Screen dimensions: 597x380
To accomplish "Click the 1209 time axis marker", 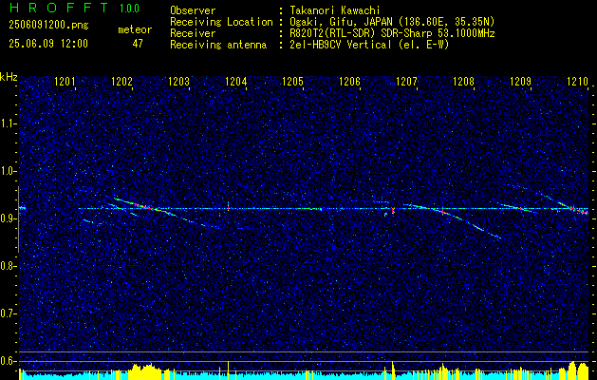I will pos(520,82).
